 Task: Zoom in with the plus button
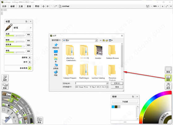point(158,6)
